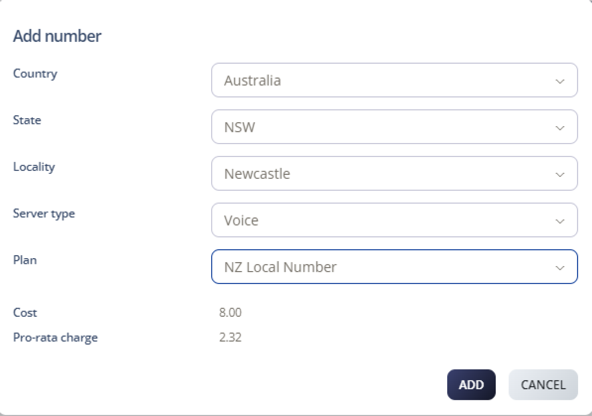592x416 pixels.
Task: Click the chevron arrow in State field
Action: (559, 128)
